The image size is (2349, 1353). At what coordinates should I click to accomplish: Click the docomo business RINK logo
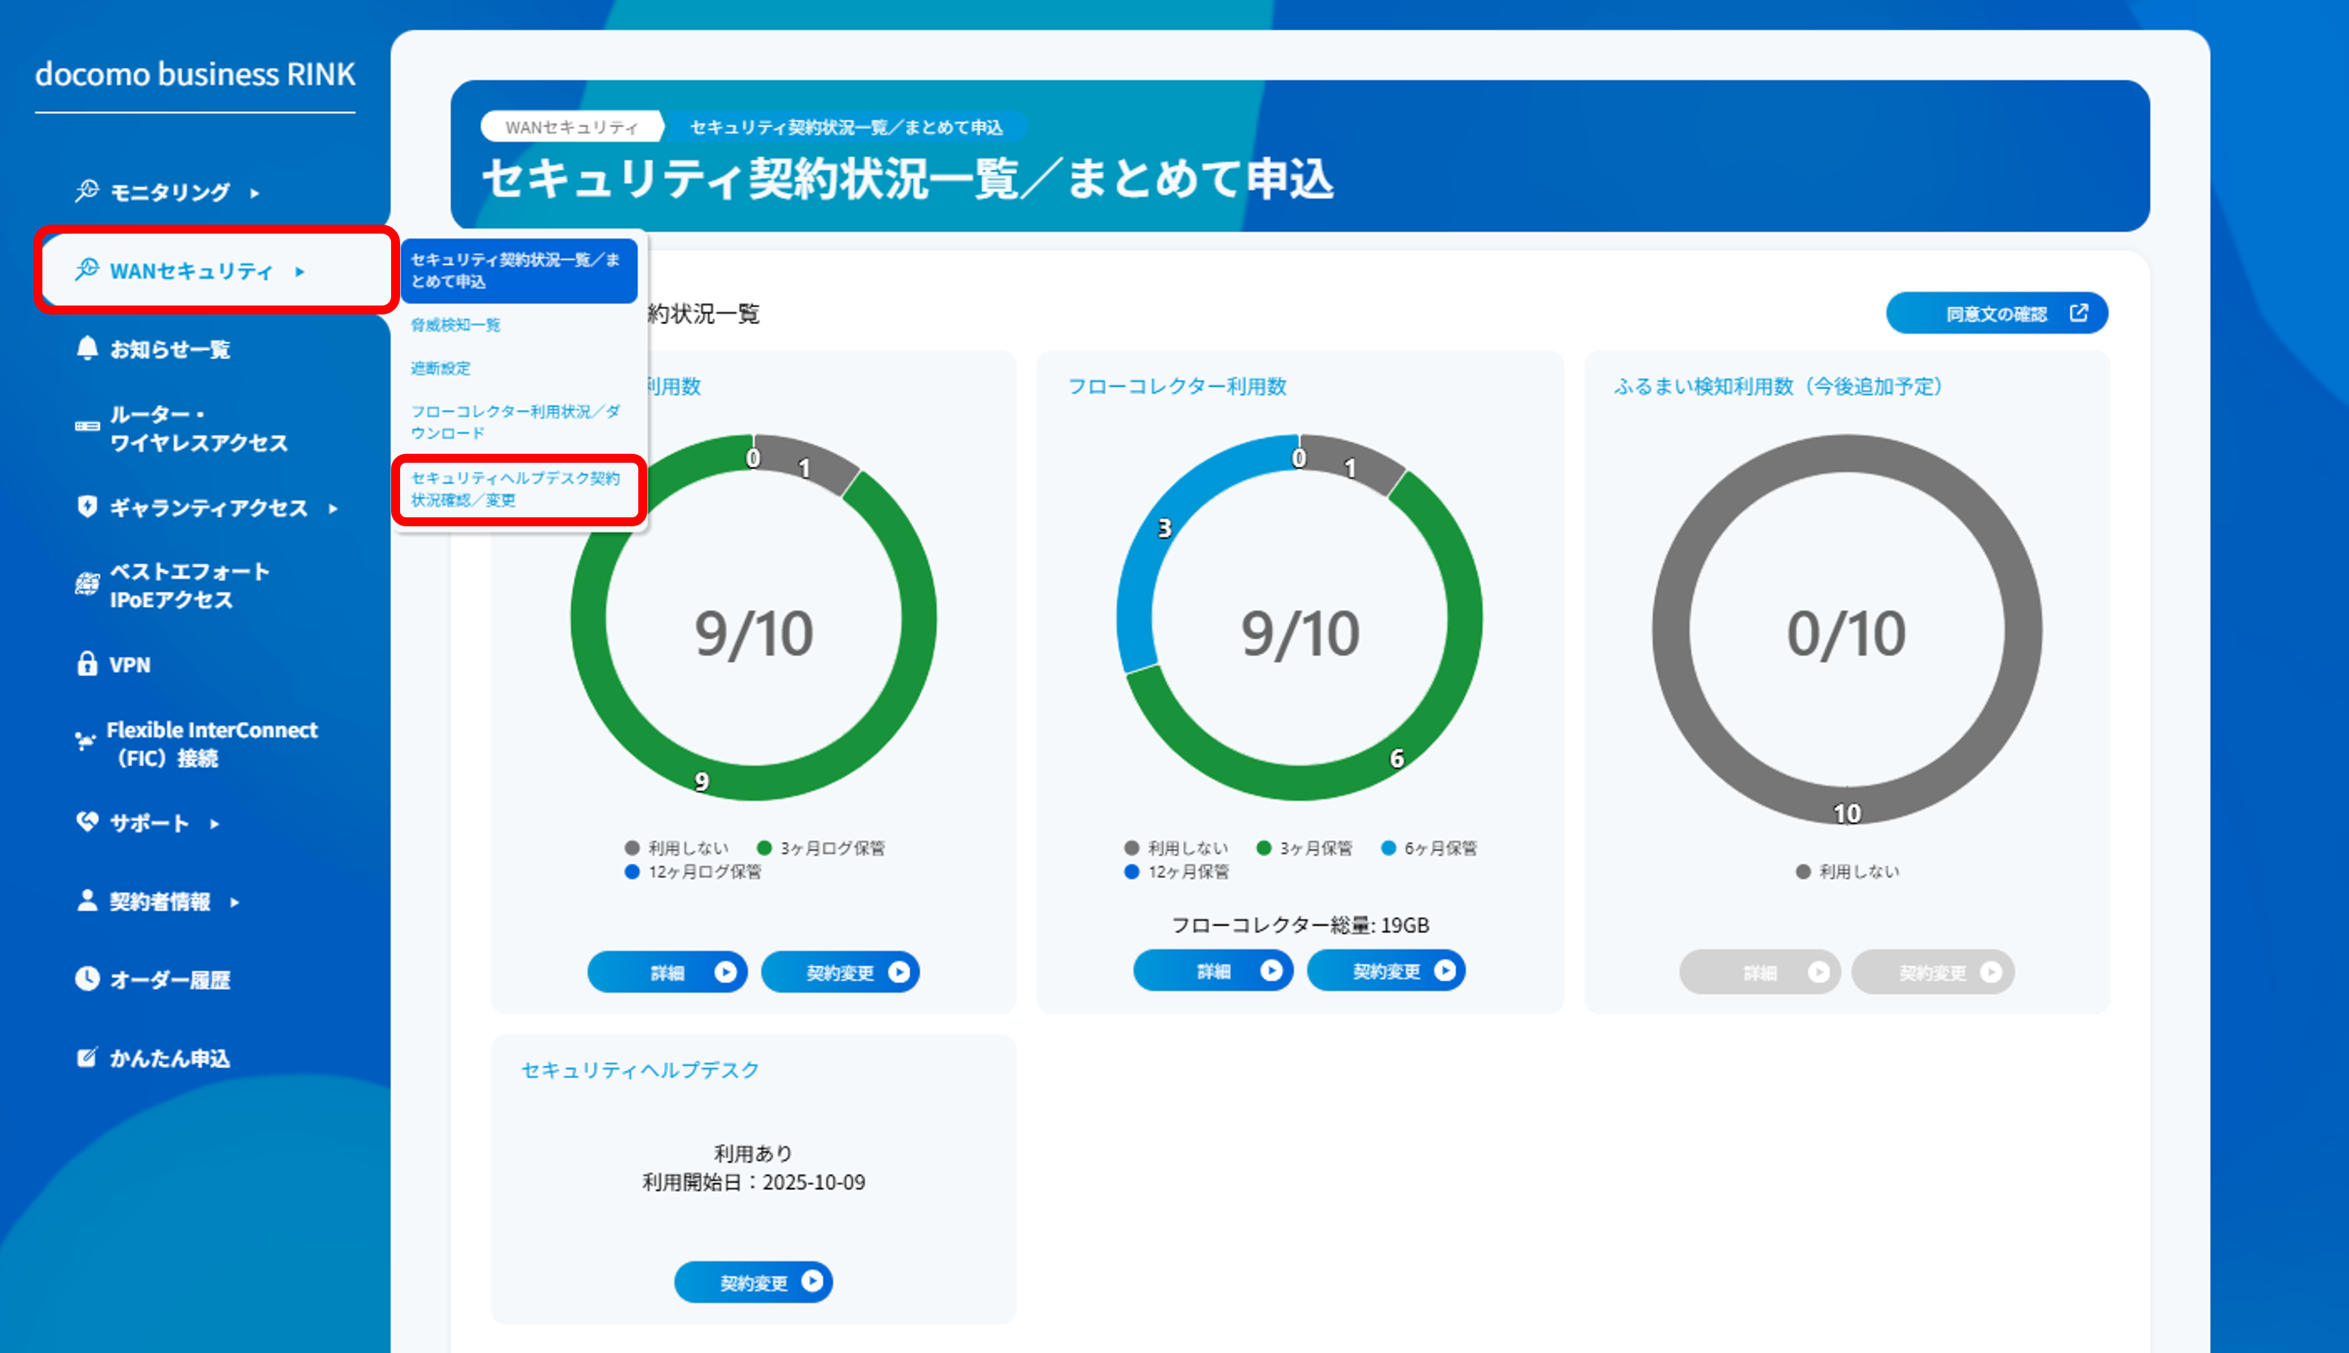(x=195, y=74)
